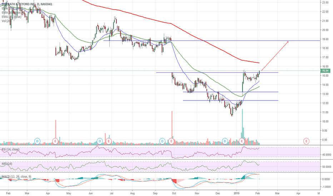Screen dimensions: 333x196
Task: Click the earnings E marker in January 2019
Action: point(242,141)
